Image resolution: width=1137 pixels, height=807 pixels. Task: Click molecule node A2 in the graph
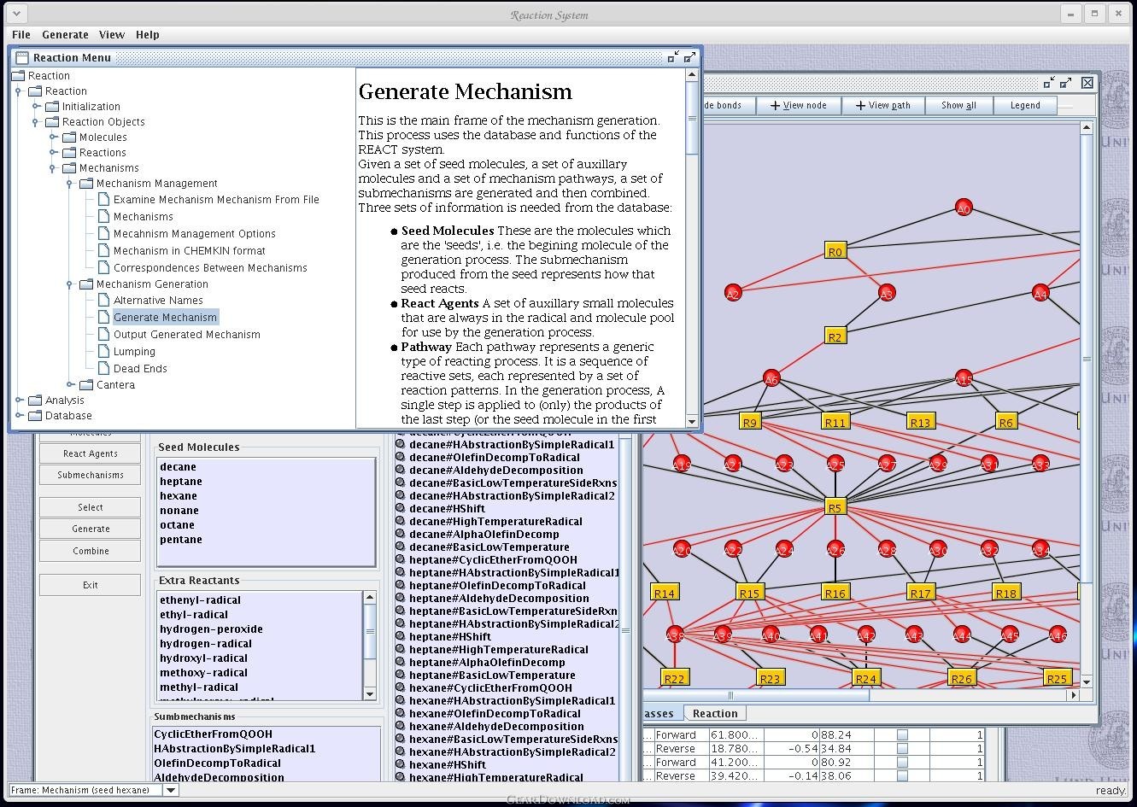[733, 294]
